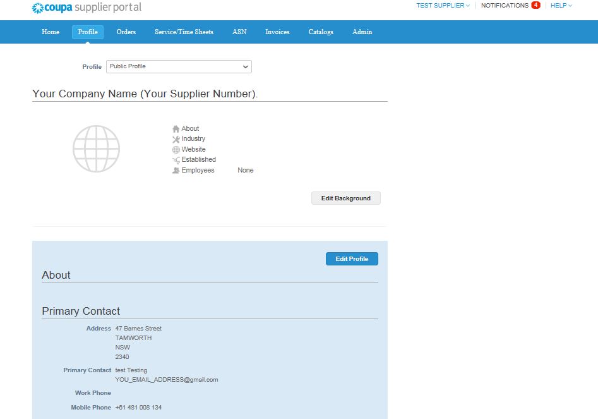Go to the Home tab

click(51, 32)
